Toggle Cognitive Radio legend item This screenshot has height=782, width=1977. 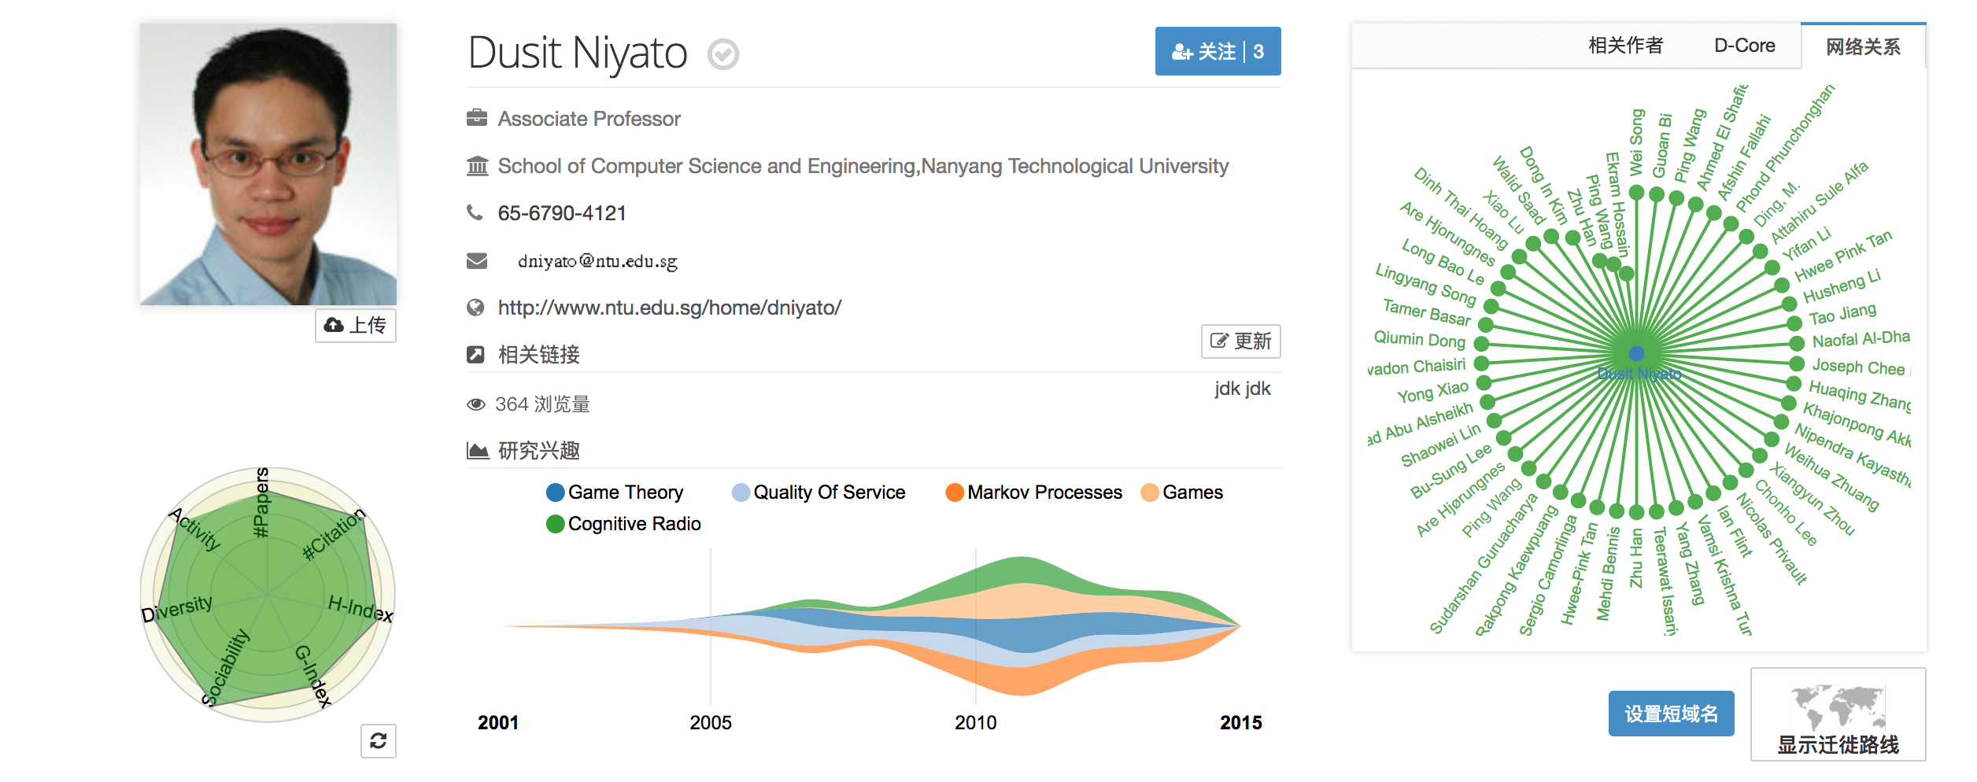(x=623, y=524)
